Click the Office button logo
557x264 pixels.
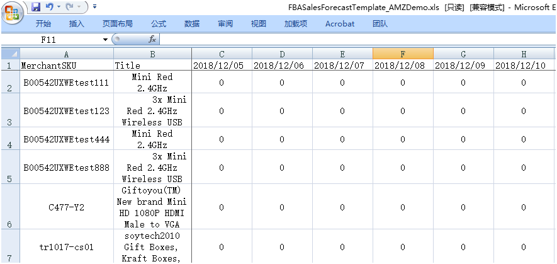coord(13,13)
